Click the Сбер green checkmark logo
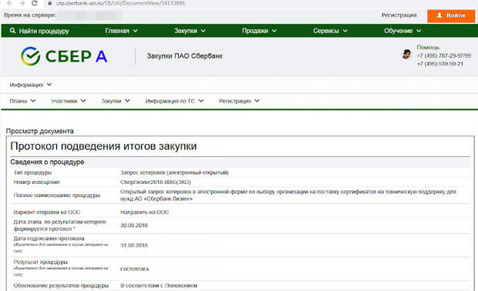Viewport: 478px width, 291px height. coord(31,56)
